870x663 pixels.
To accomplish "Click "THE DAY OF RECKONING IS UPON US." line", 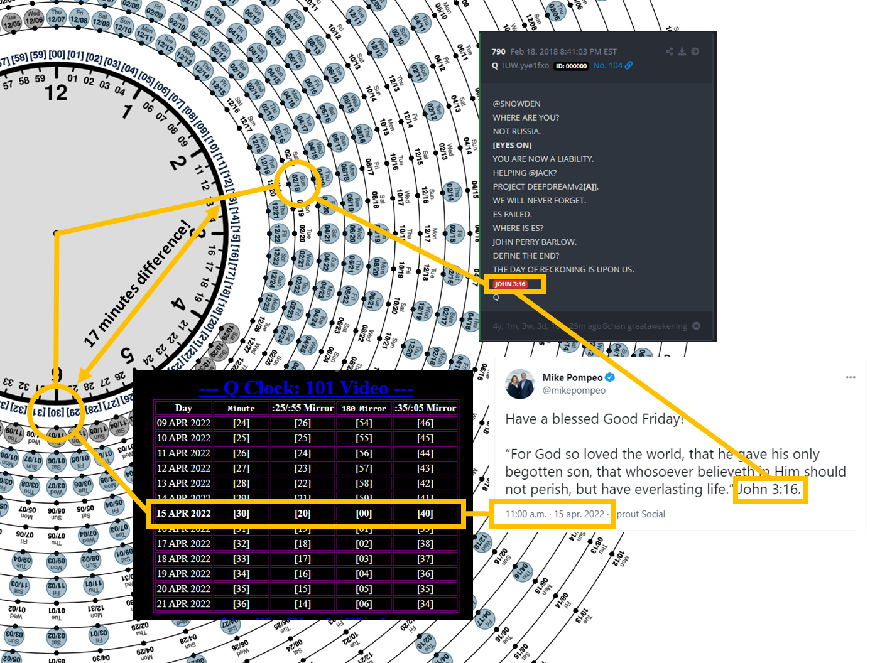I will coord(563,269).
